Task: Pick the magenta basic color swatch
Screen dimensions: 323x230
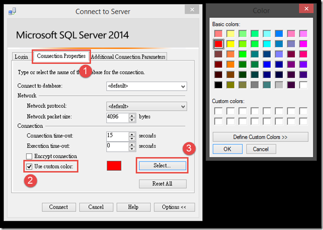Action: click(303, 44)
